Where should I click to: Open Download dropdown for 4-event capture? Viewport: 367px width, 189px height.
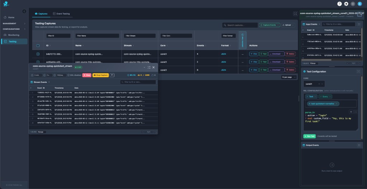[276, 54]
